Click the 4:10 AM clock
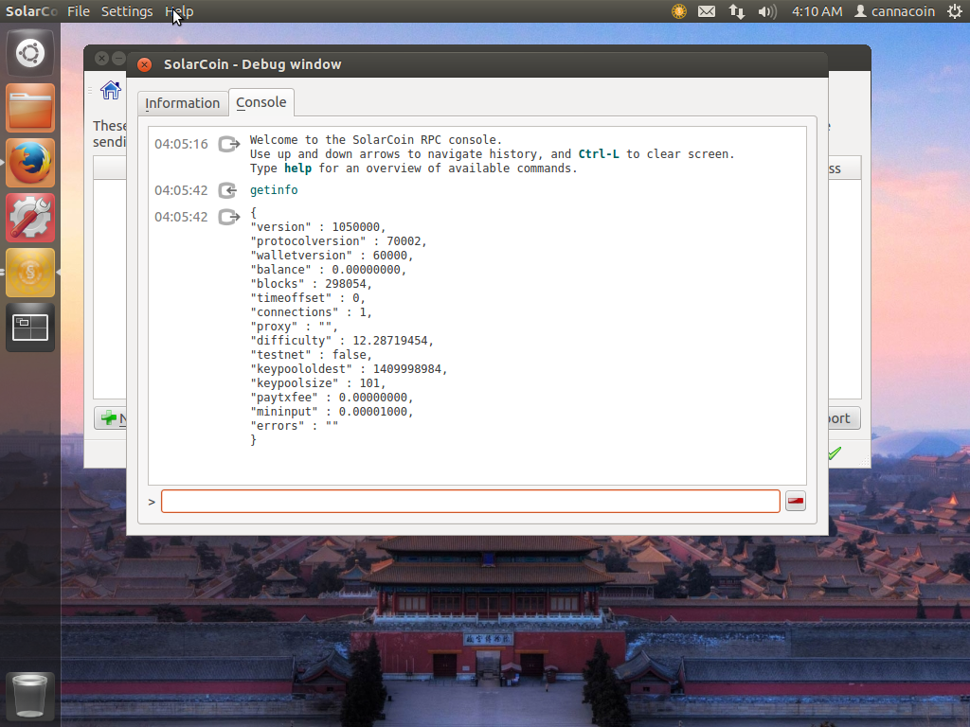The image size is (970, 727). coord(817,11)
